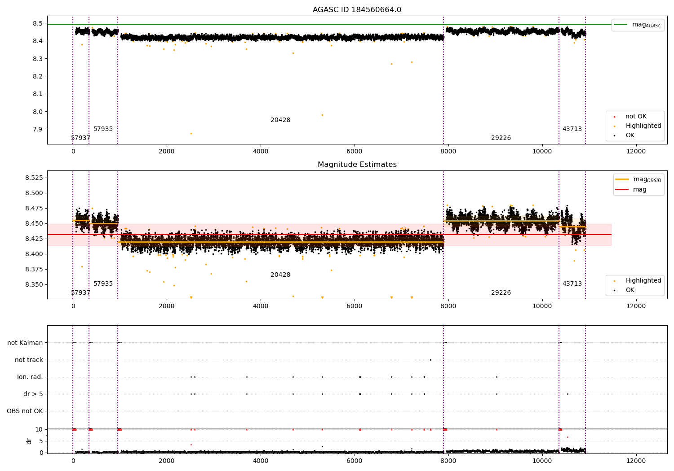This screenshot has height=471, width=674.
Task: Click x-tick 12000 under the top plot
Action: (x=636, y=152)
